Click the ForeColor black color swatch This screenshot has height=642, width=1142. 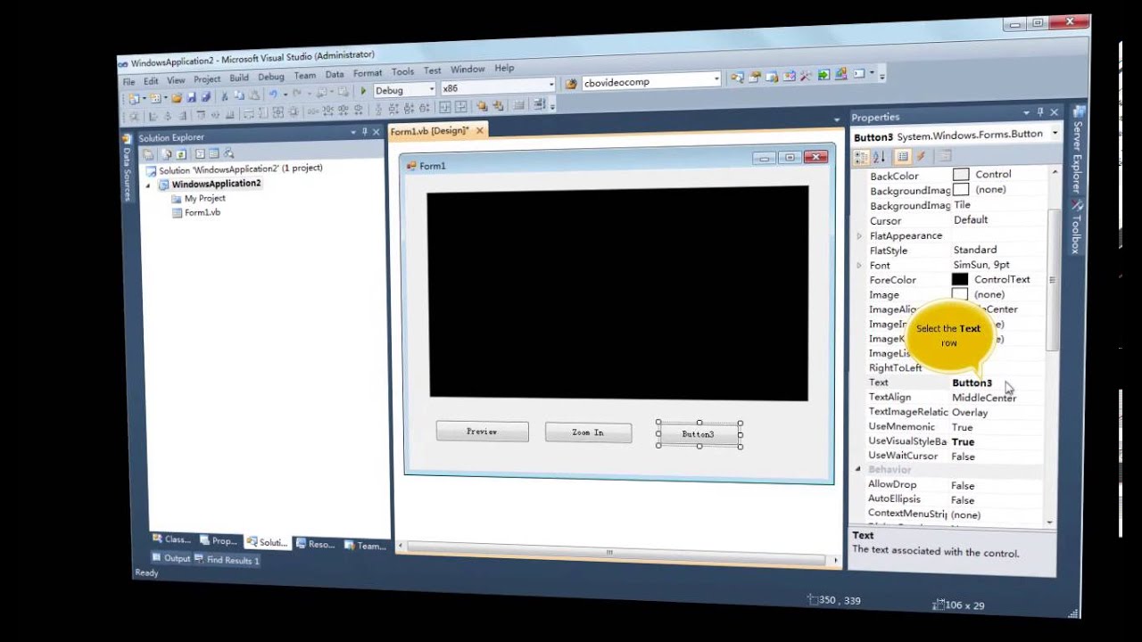pyautogui.click(x=960, y=280)
